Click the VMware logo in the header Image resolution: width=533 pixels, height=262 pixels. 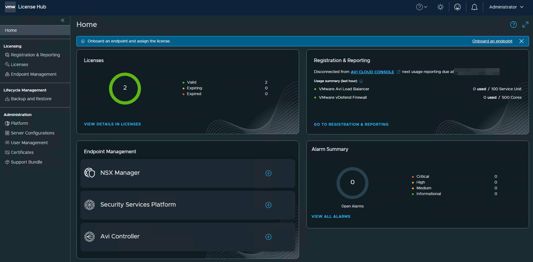point(10,7)
